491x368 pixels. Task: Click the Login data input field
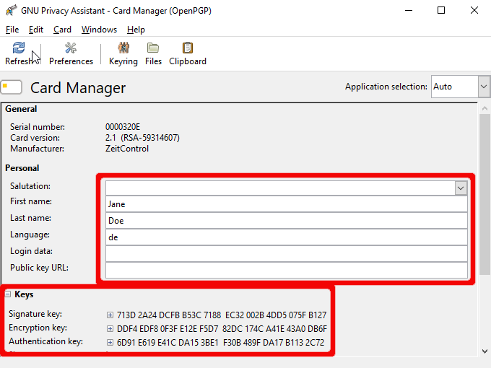[286, 253]
